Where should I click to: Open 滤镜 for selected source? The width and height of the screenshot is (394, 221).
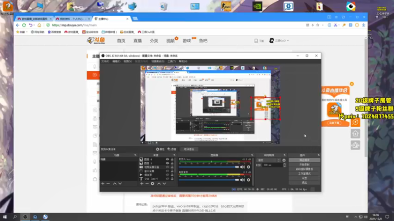(x=172, y=149)
